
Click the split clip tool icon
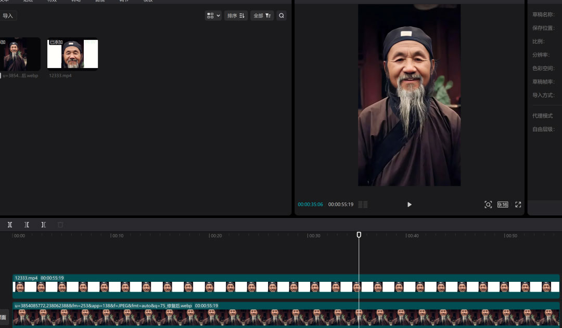tap(10, 225)
